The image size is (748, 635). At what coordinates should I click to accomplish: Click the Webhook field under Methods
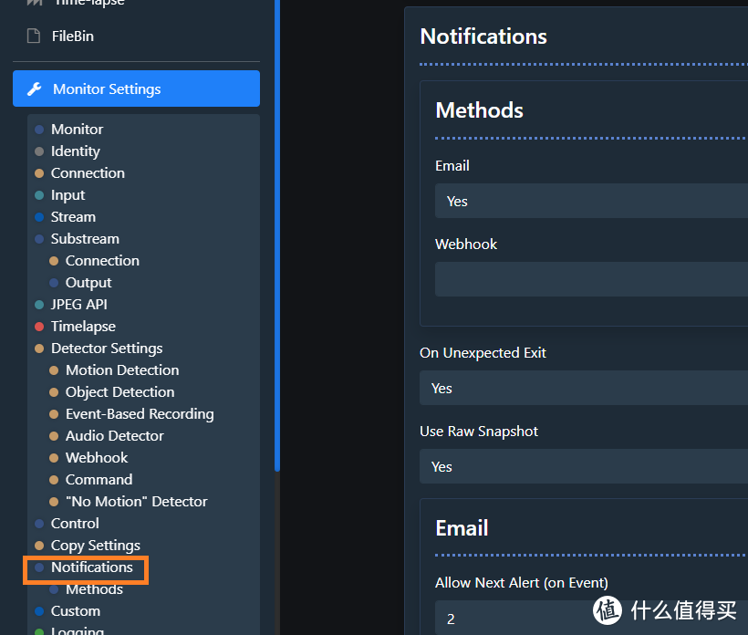pos(591,279)
